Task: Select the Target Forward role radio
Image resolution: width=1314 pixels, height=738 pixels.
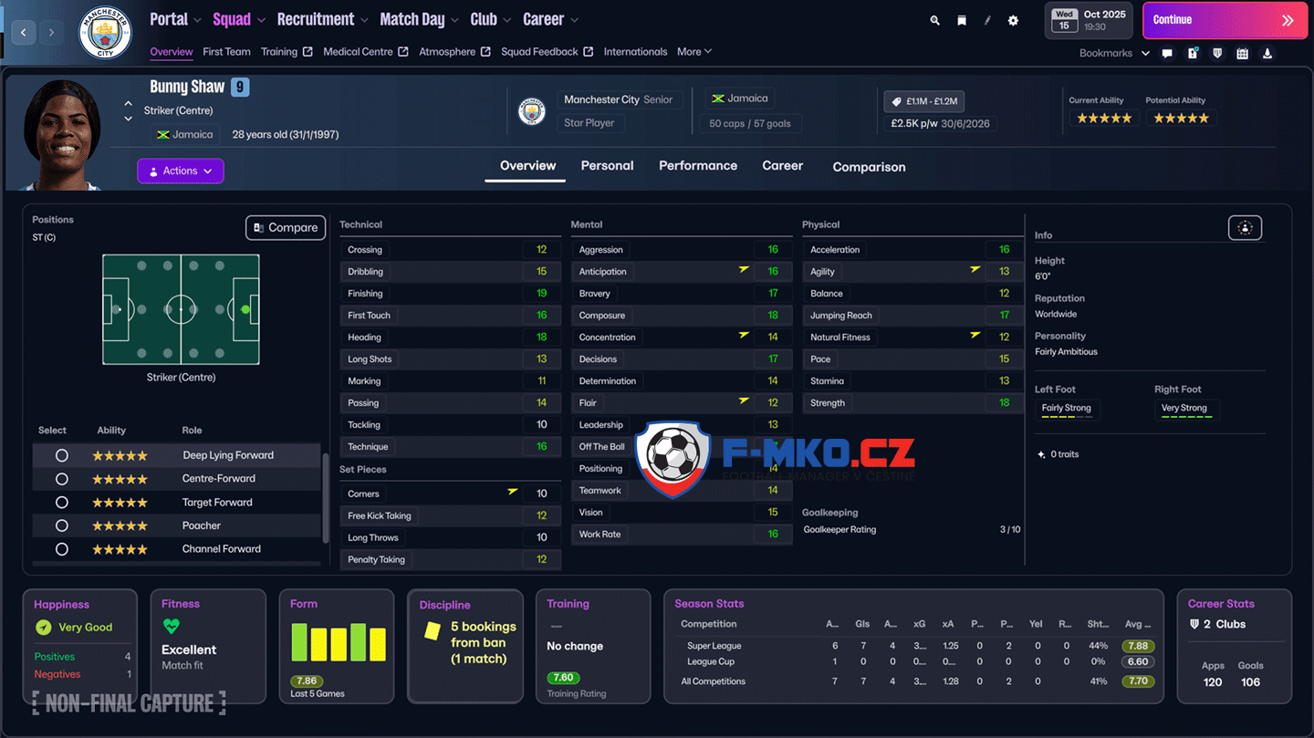Action: point(61,503)
